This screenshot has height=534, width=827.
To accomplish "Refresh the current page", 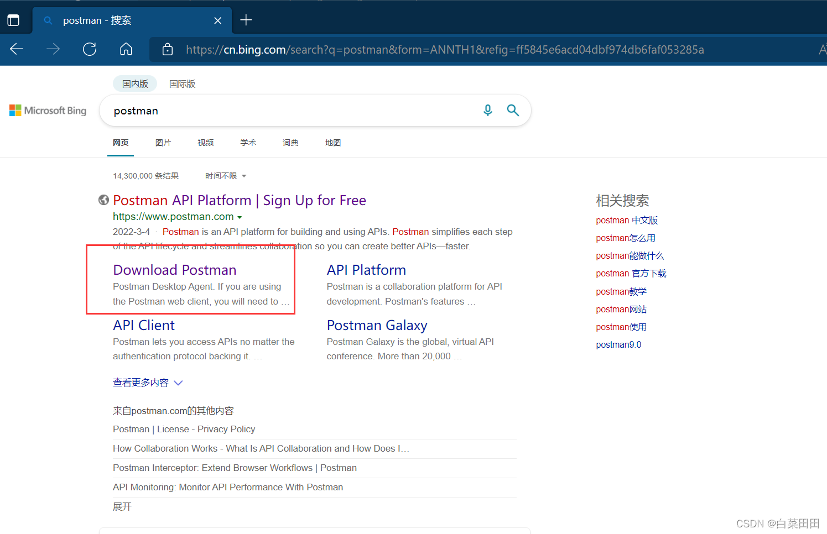I will [x=90, y=49].
